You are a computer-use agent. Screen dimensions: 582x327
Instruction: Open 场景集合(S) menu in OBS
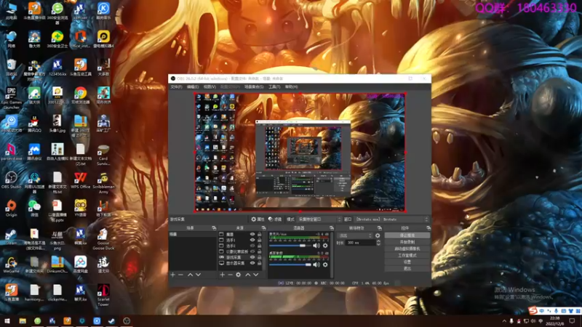pyautogui.click(x=254, y=86)
